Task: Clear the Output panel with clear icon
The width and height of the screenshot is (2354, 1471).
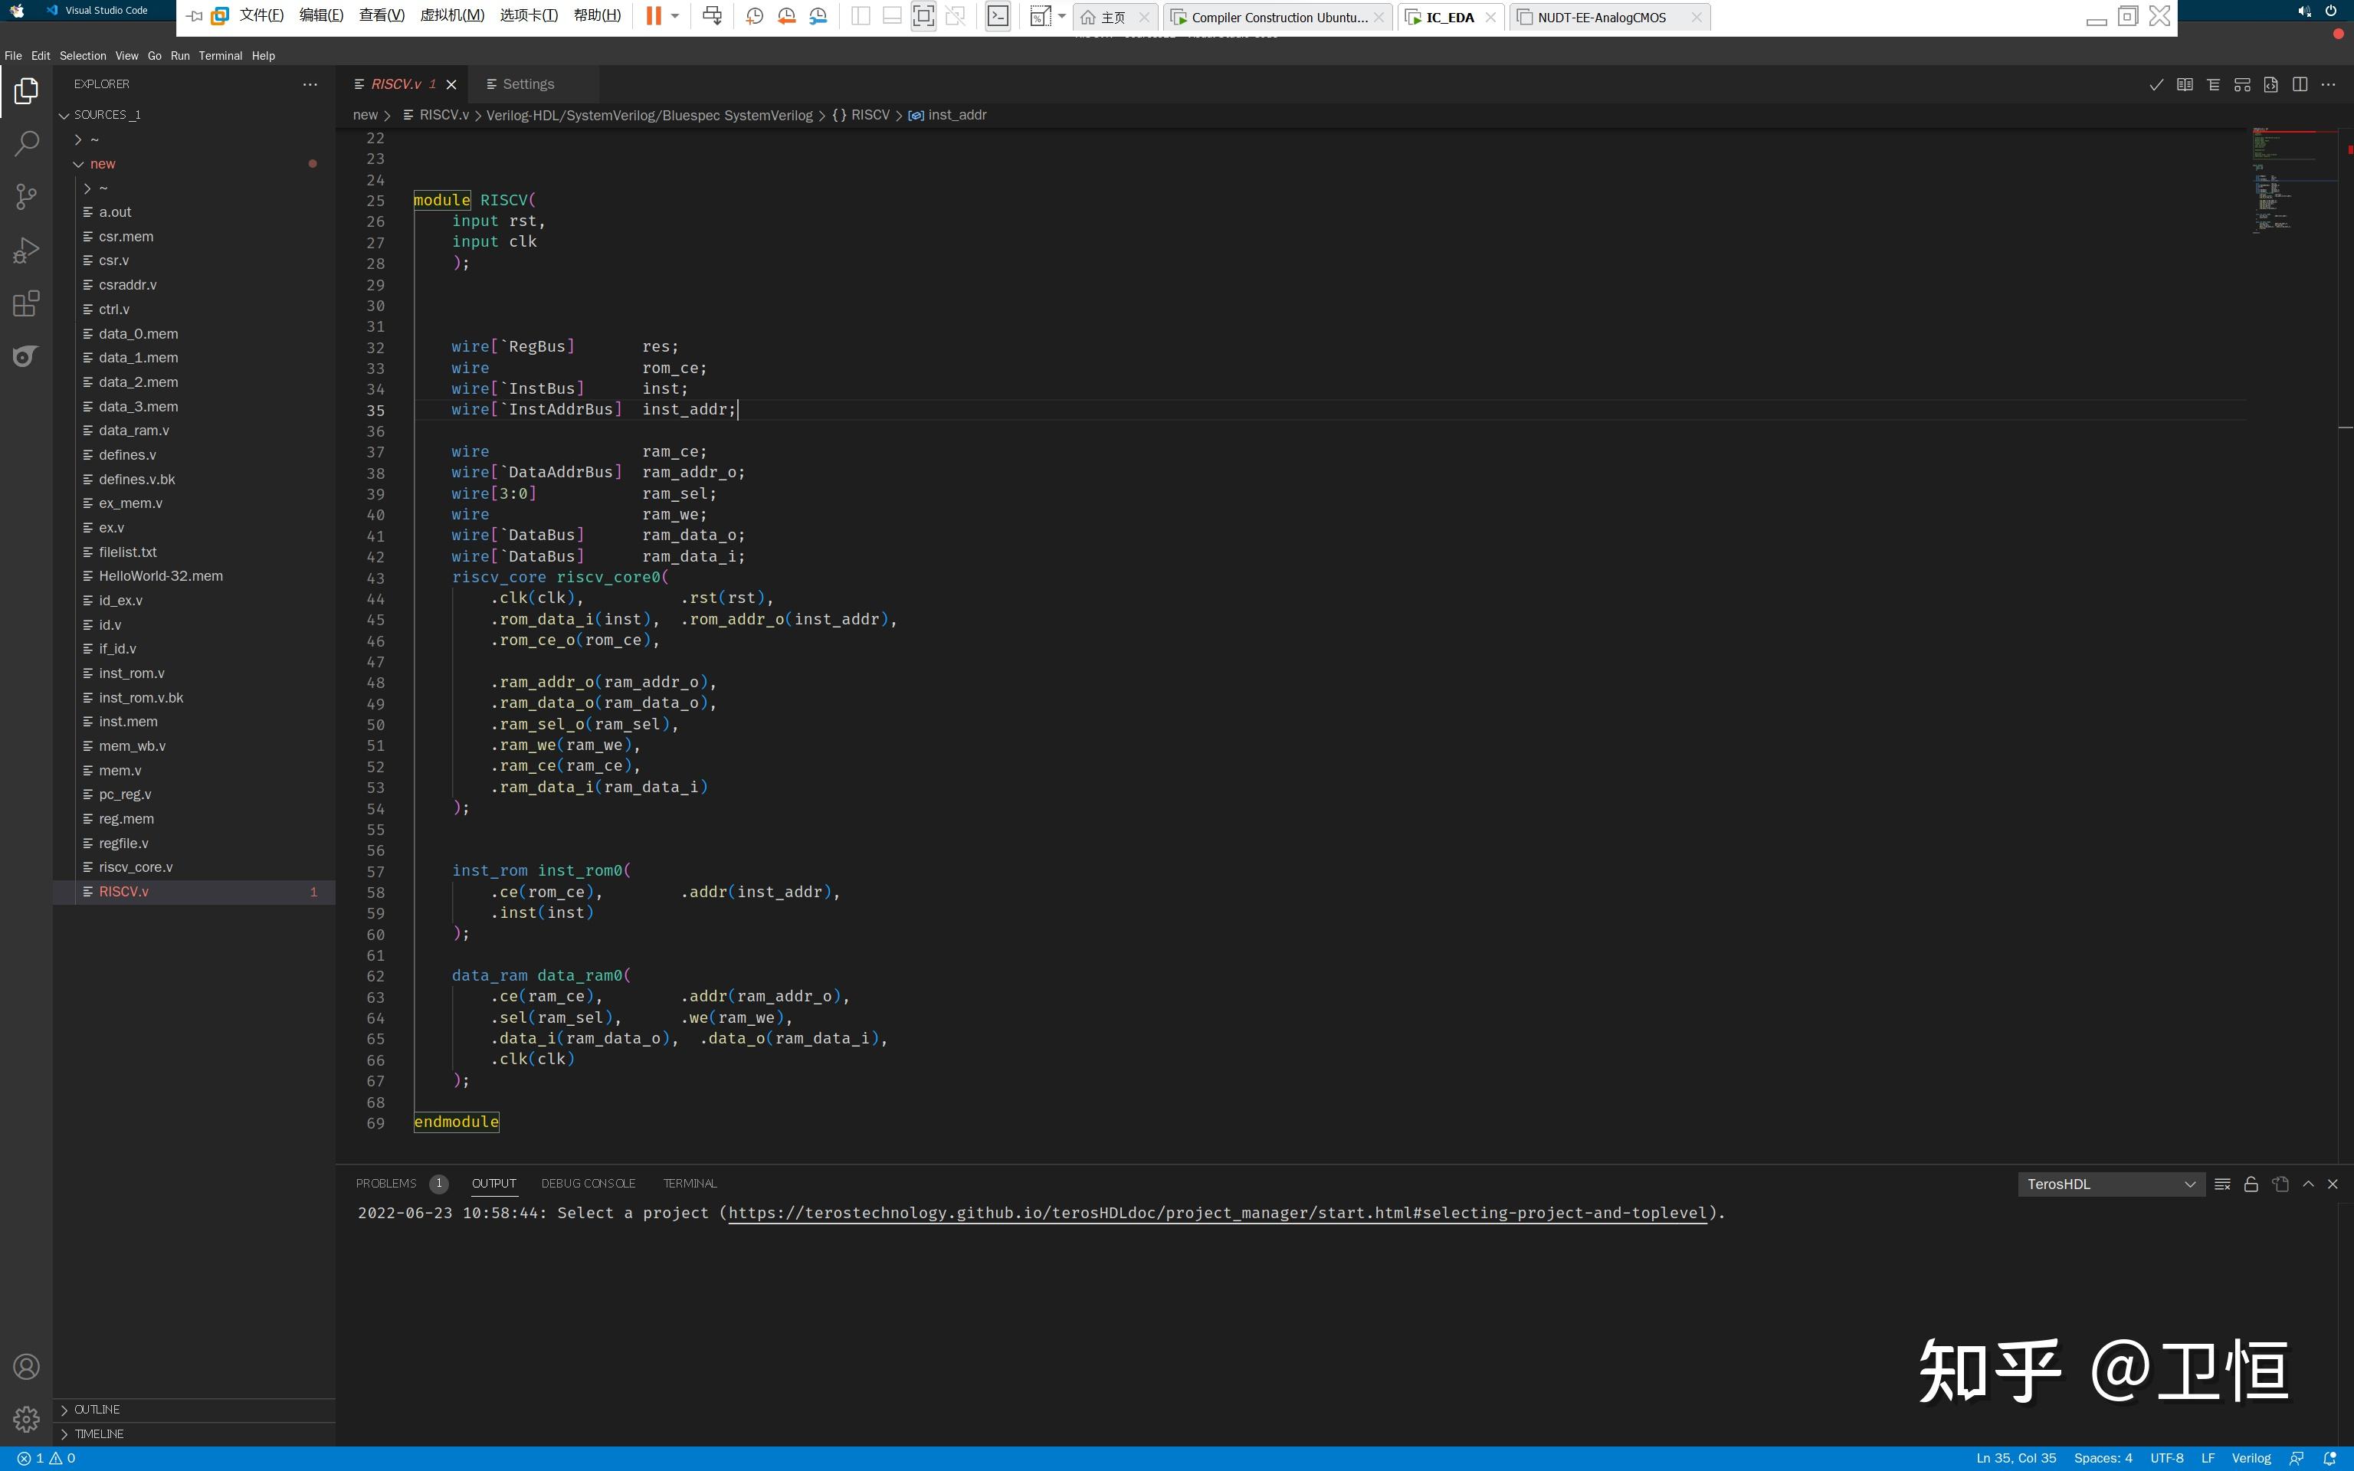Action: coord(2221,1184)
